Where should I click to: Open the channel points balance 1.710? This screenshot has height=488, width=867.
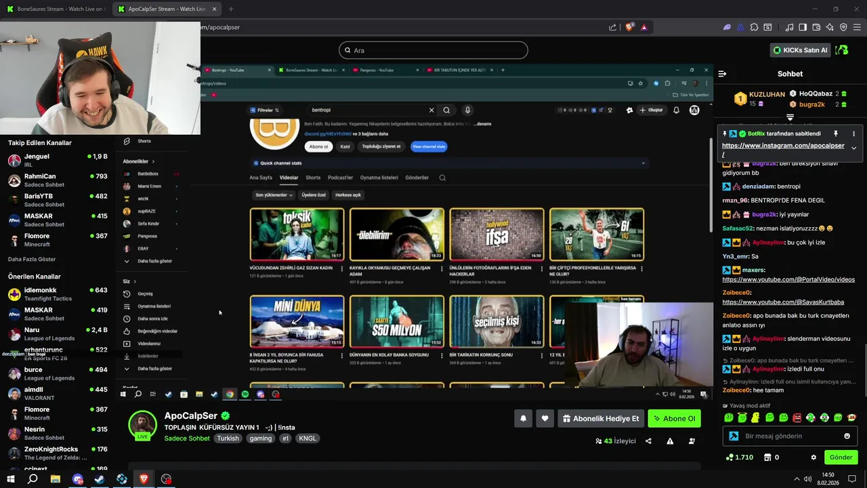click(x=739, y=457)
